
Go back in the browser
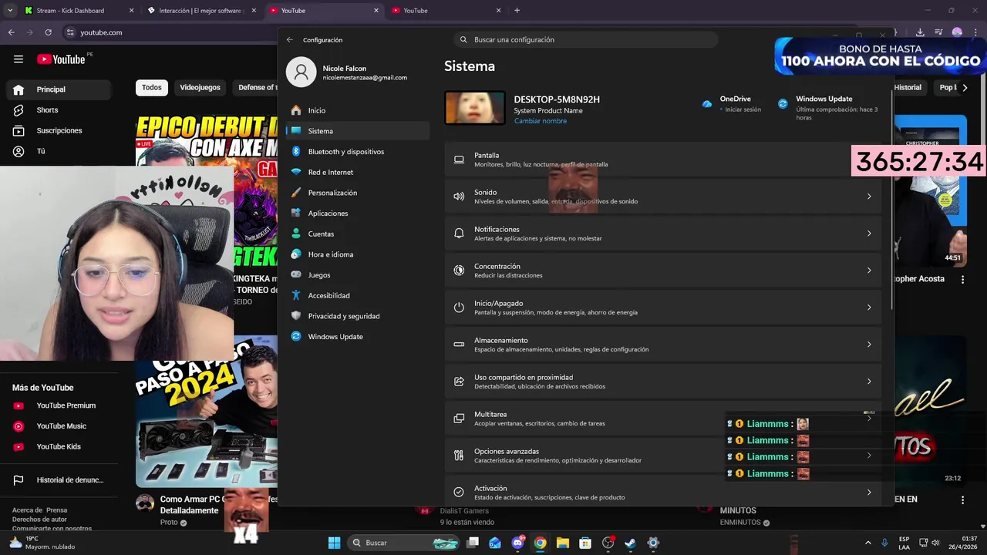pos(11,32)
